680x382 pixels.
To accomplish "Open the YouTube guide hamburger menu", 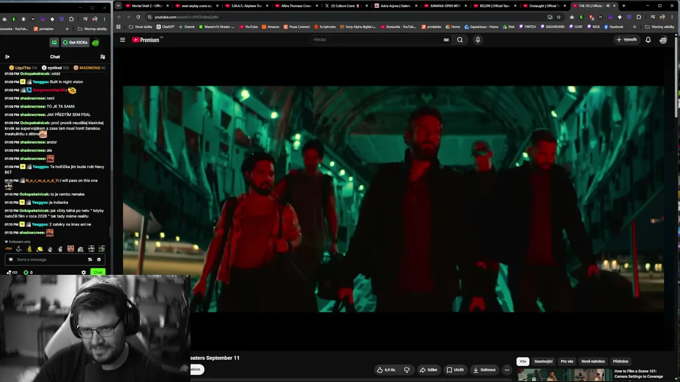I will click(x=122, y=40).
